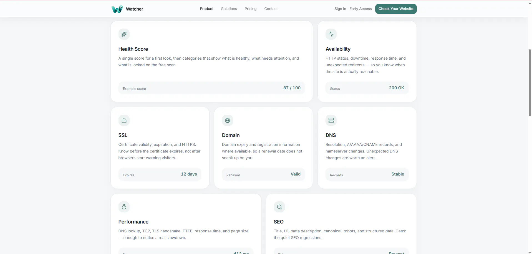Screen dimensions: 532x254
Task: Click the Watcher logo icon
Action: pyautogui.click(x=117, y=9)
